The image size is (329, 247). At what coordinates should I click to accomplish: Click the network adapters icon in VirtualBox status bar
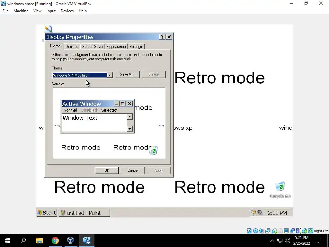(x=268, y=231)
